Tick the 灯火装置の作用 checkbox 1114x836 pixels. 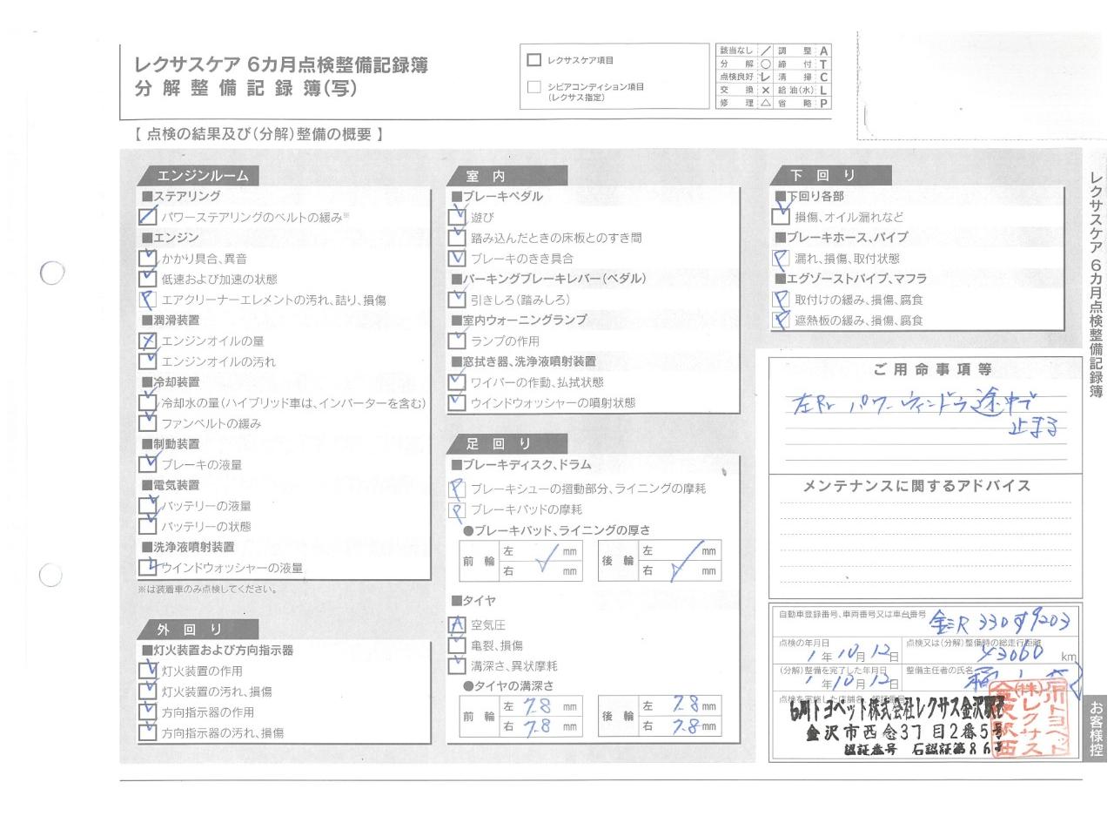(x=148, y=671)
